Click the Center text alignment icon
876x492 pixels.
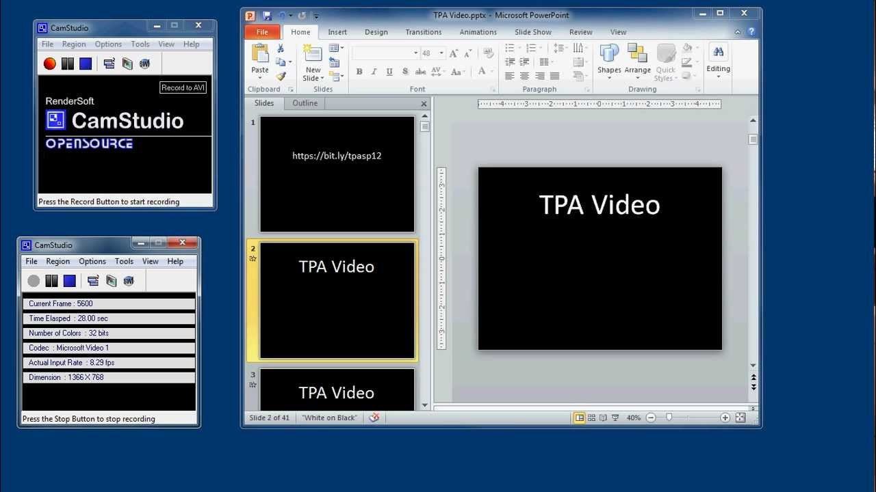524,76
